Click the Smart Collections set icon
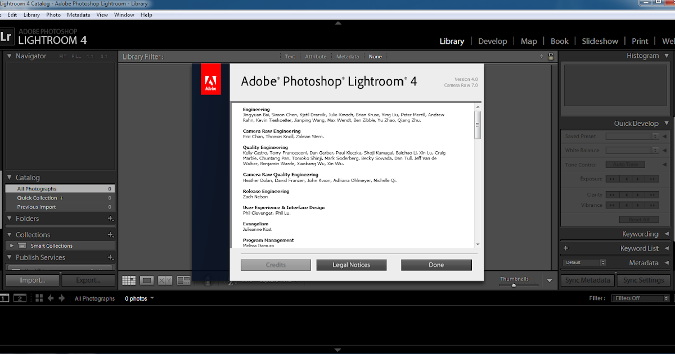 click(22, 246)
